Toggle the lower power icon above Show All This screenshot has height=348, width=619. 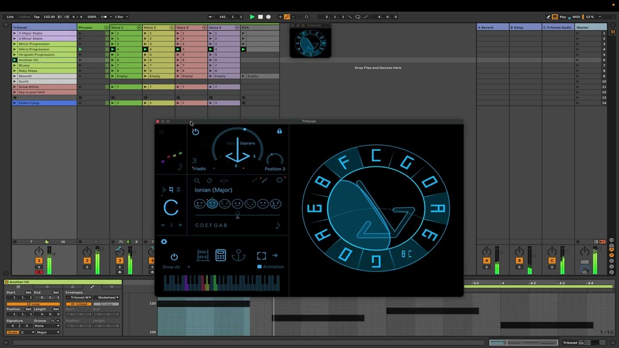point(174,257)
